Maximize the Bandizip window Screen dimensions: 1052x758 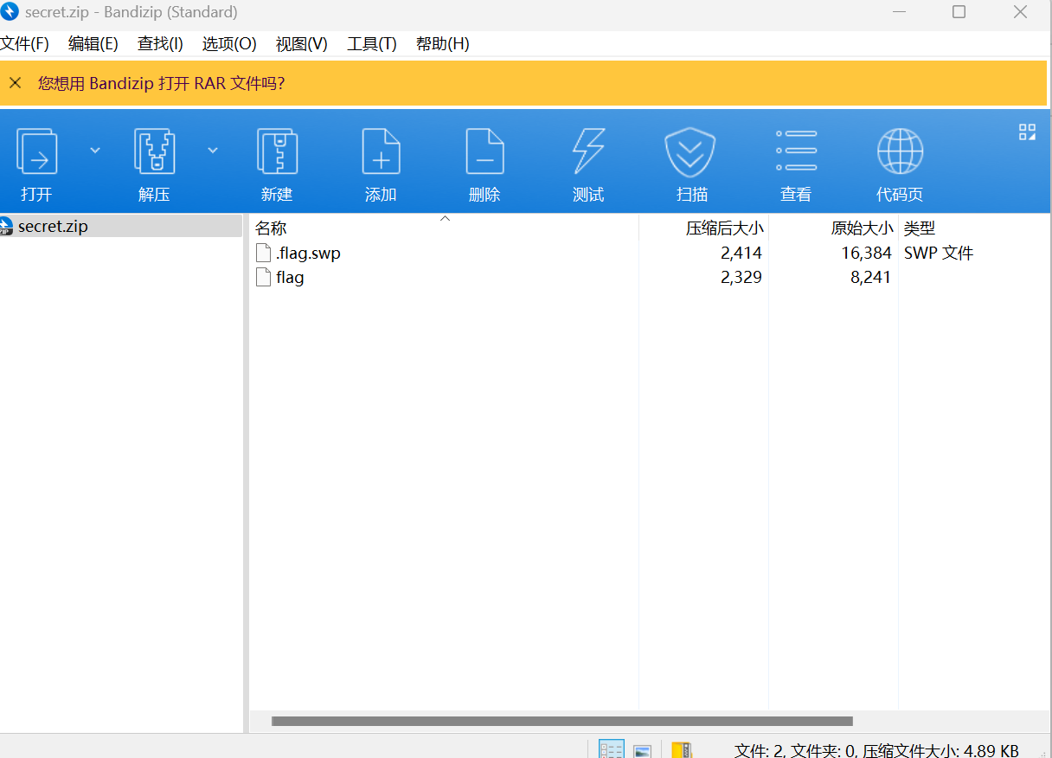click(959, 12)
